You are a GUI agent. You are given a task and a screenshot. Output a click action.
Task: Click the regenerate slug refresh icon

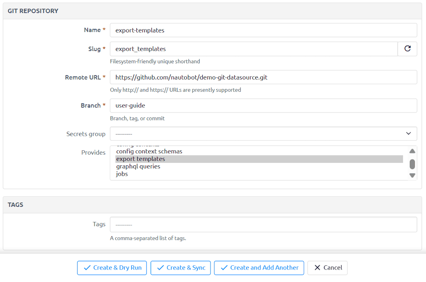pos(407,49)
